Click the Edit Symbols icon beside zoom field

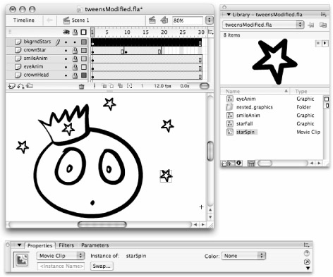pos(164,20)
